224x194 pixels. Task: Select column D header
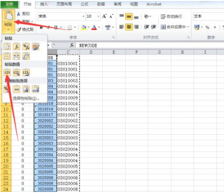tap(91, 52)
